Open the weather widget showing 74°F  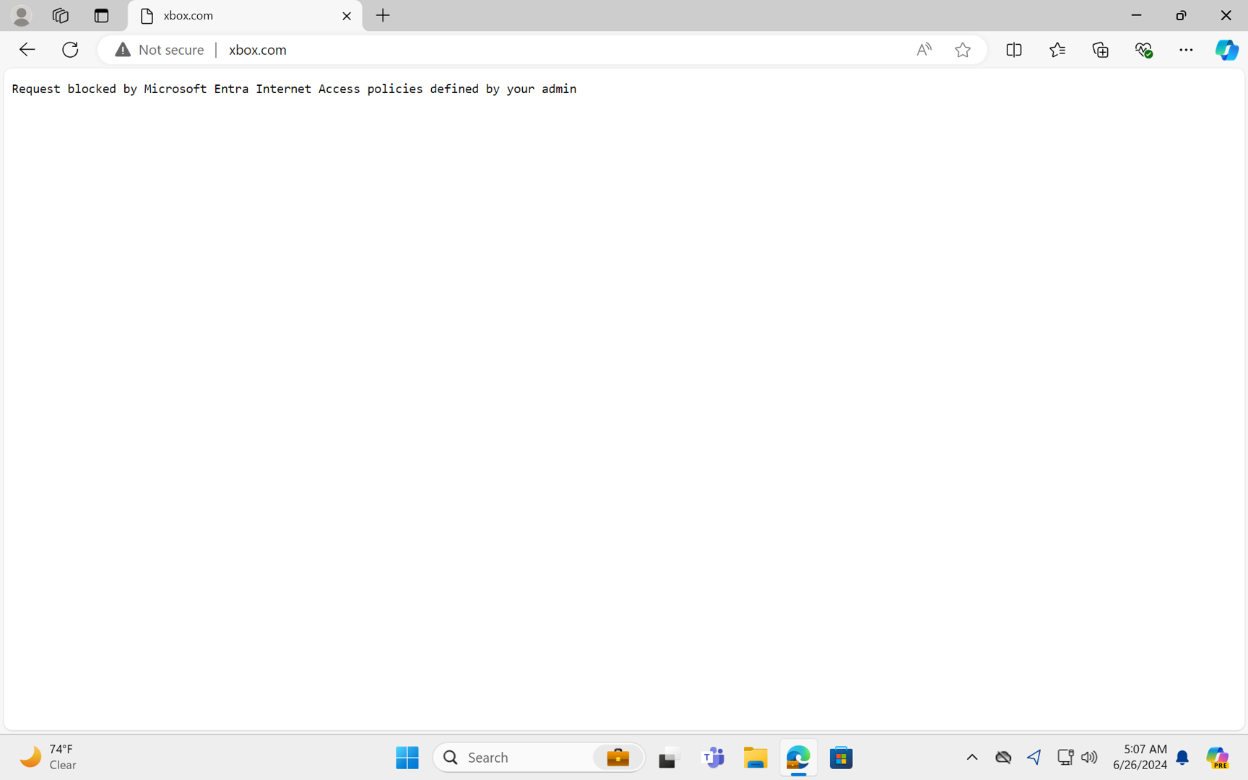[x=48, y=757]
